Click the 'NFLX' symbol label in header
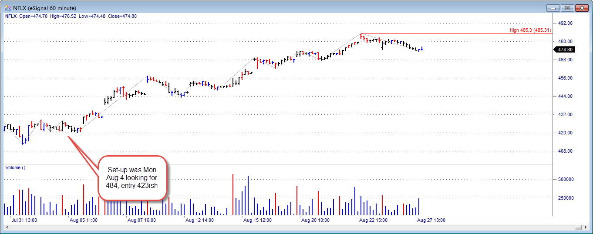The width and height of the screenshot is (593, 234). (x=10, y=16)
